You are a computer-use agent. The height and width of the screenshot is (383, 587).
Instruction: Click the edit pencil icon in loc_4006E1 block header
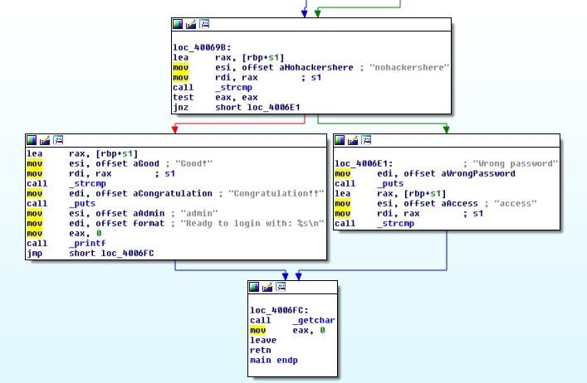353,140
